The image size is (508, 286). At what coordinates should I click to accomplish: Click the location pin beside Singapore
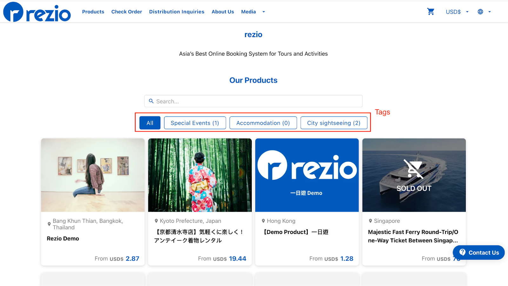tap(371, 221)
